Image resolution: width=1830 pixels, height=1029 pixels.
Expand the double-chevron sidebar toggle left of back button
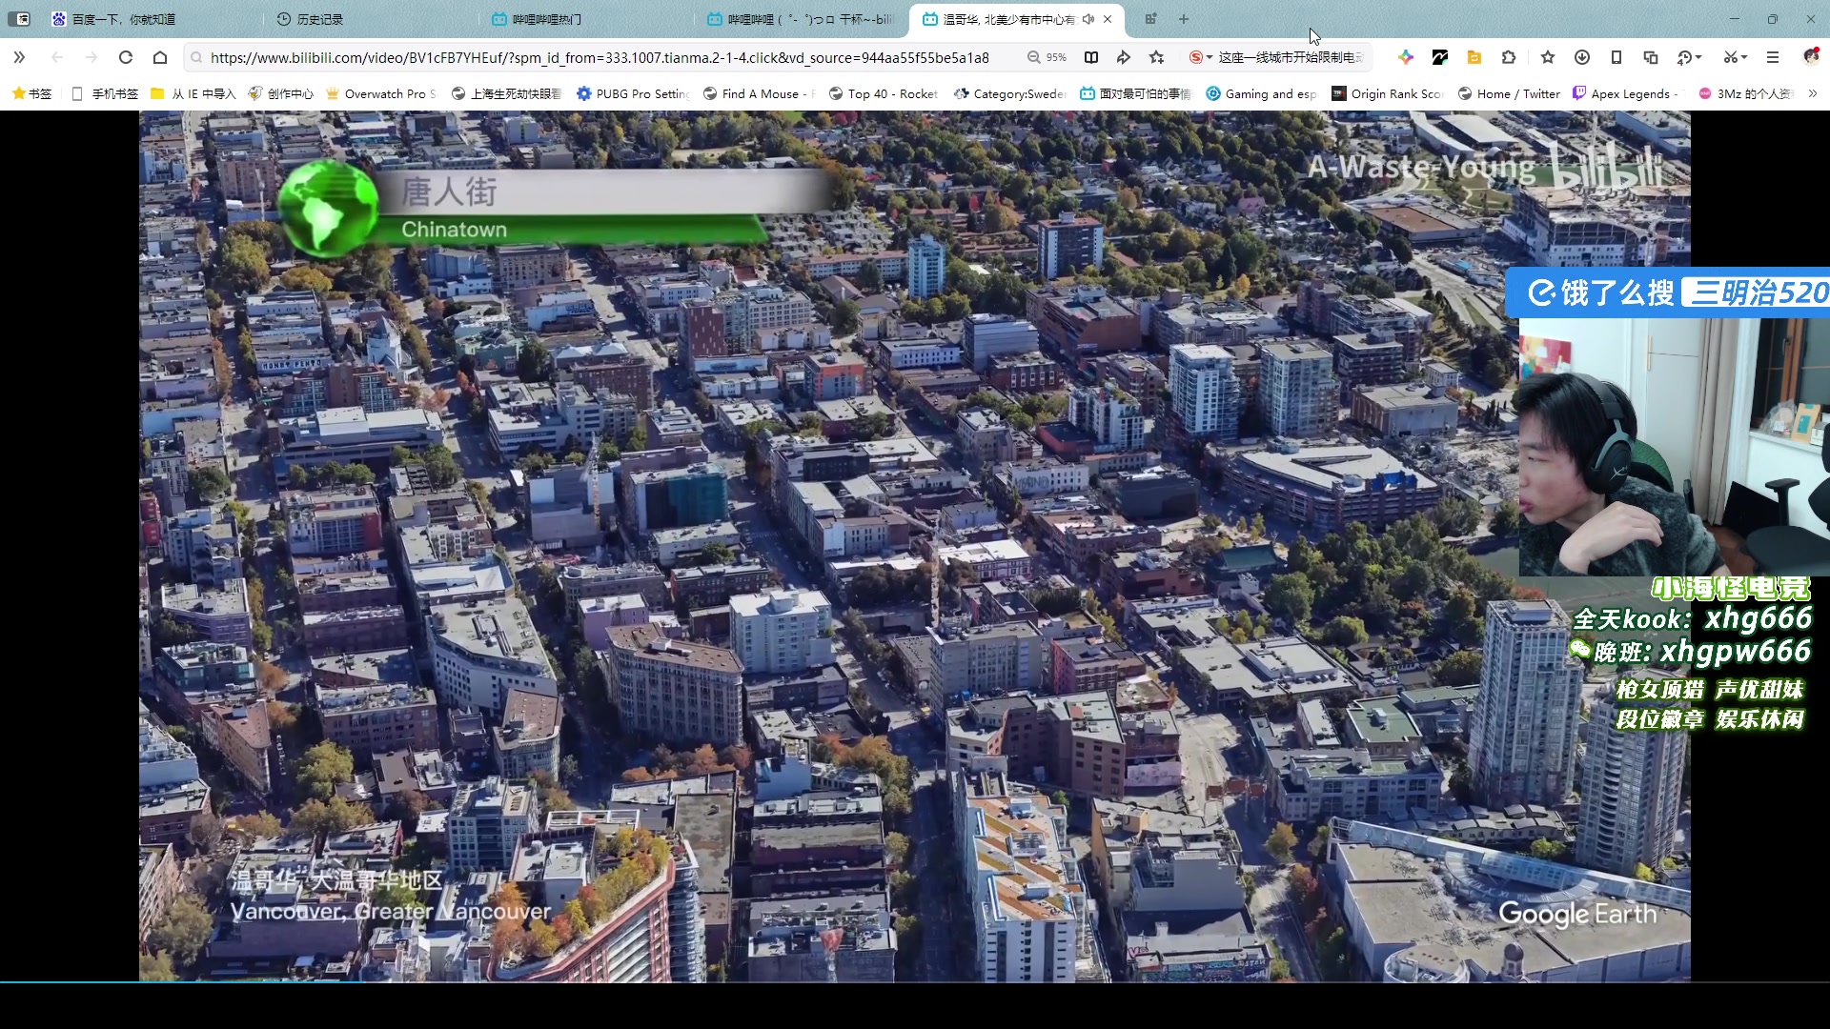click(x=19, y=58)
